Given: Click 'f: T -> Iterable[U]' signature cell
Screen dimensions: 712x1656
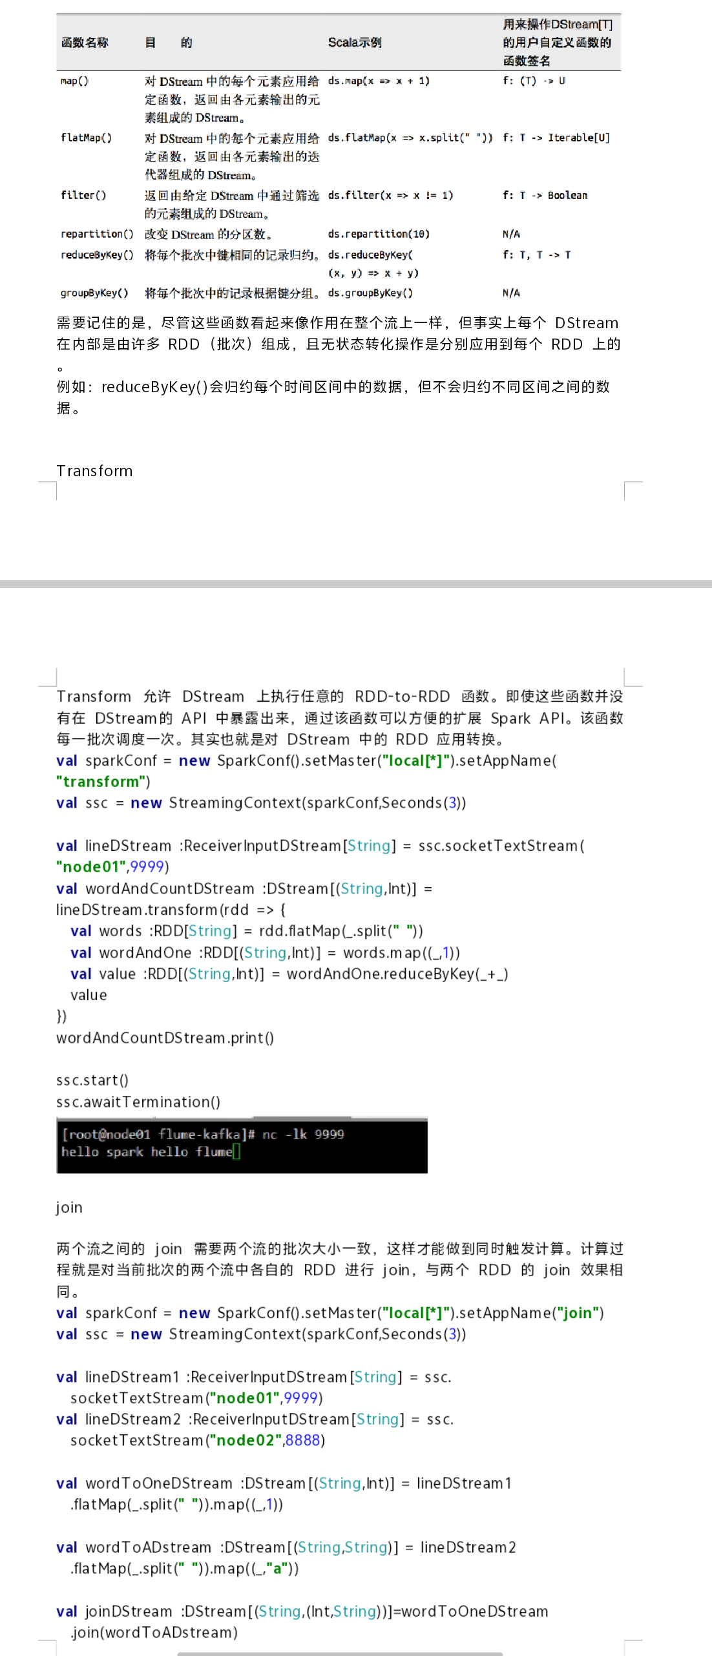Looking at the screenshot, I should (556, 138).
